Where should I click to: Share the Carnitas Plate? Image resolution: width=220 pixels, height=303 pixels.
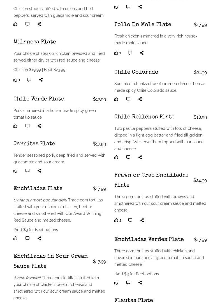39,171
